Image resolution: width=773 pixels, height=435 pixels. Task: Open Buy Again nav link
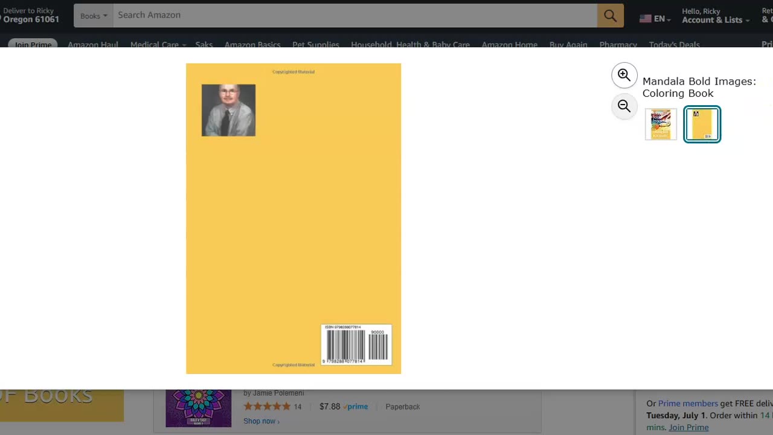coord(568,45)
